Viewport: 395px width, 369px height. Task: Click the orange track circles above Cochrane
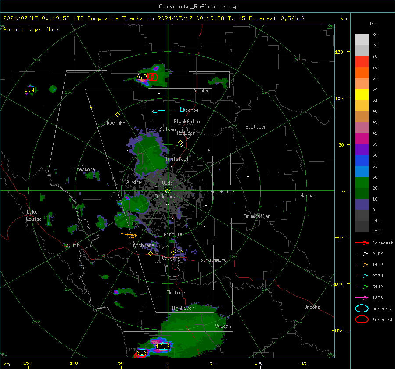(133, 236)
